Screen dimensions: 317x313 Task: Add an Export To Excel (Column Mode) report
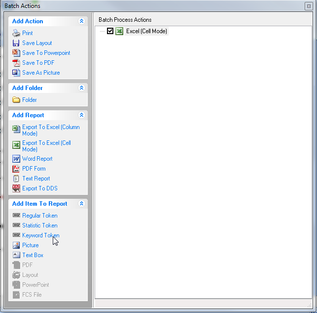51,130
